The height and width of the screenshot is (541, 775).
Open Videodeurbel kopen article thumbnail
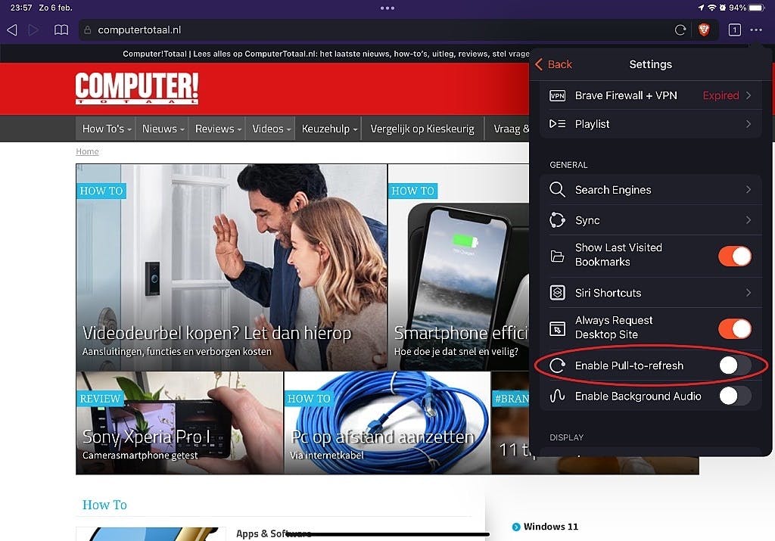pos(232,267)
